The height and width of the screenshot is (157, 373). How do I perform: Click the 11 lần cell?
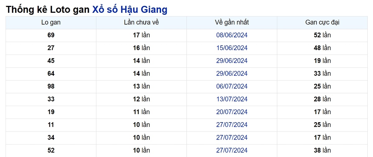tap(141, 112)
